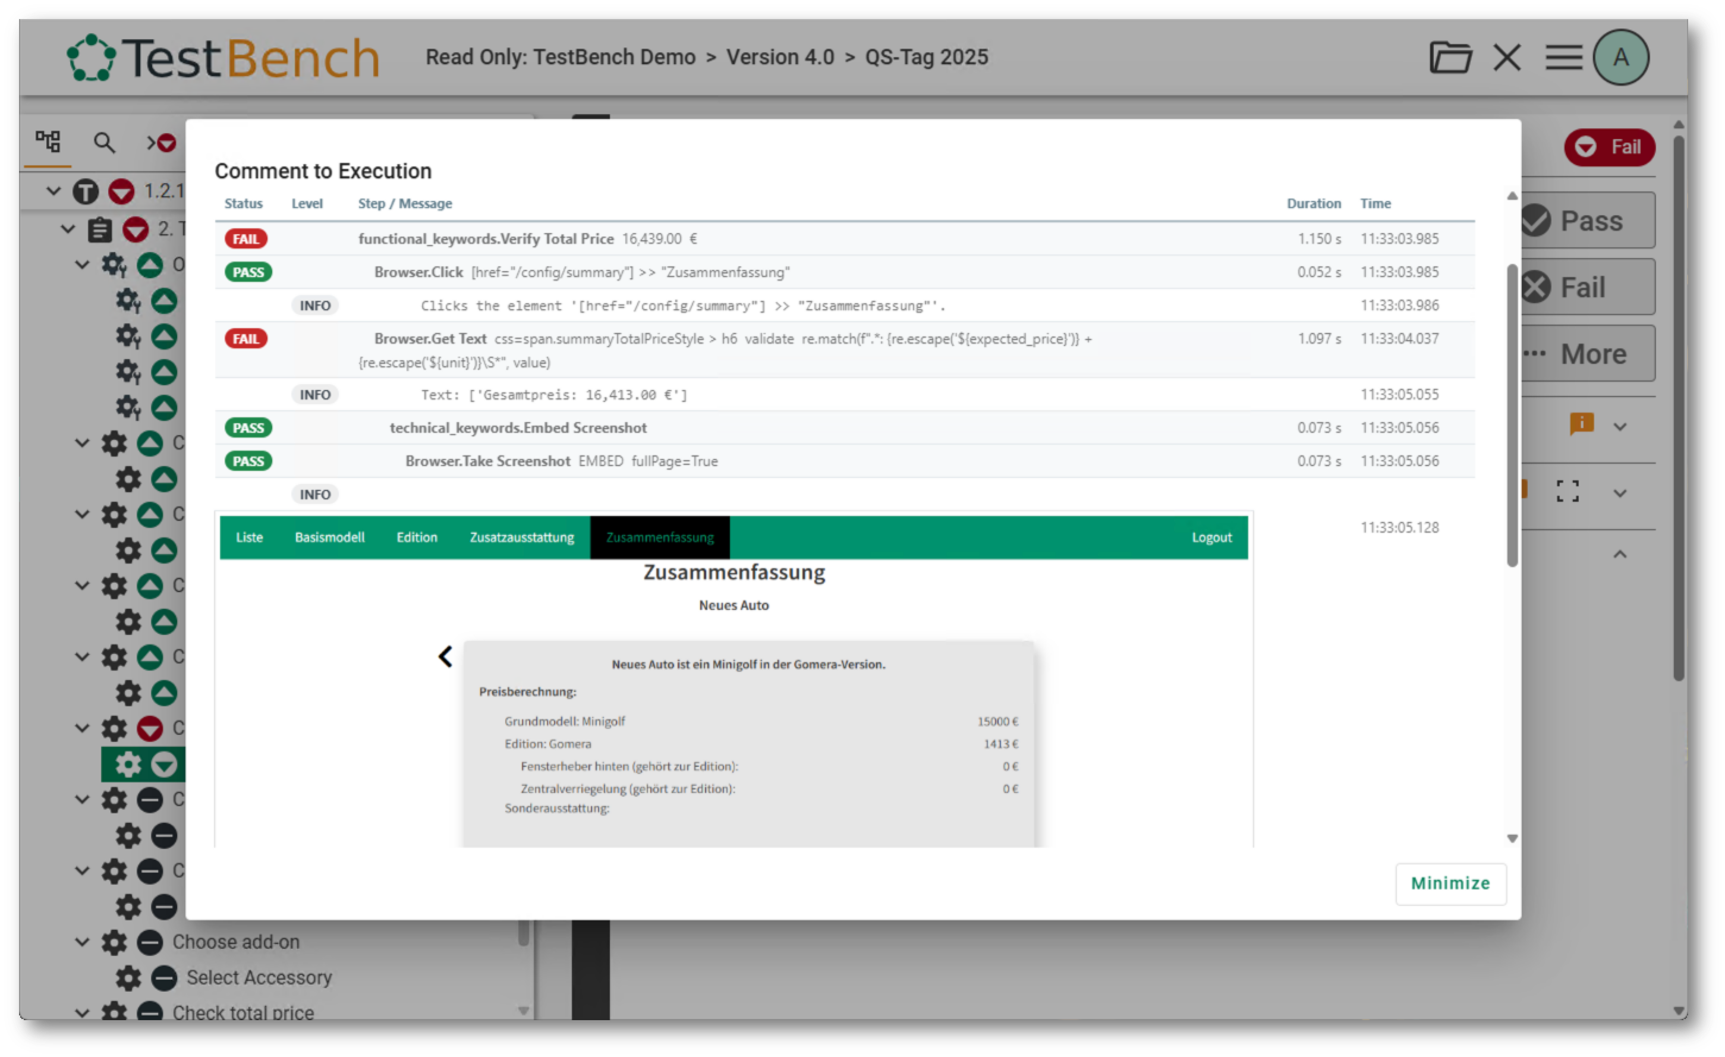
Task: Click the PASS badge of Browser.Take Screenshot
Action: pyautogui.click(x=248, y=461)
